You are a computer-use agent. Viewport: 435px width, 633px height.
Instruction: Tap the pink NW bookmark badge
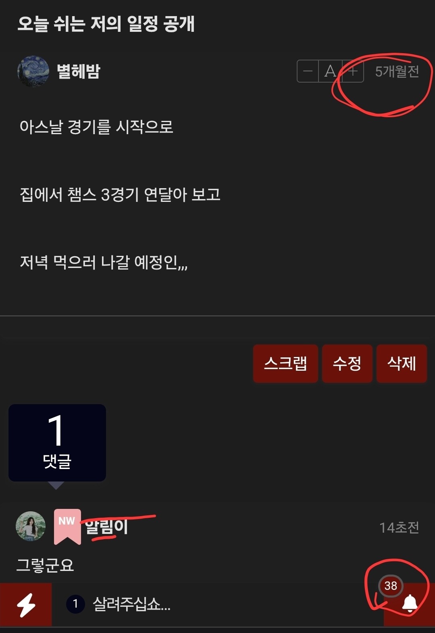(x=67, y=527)
